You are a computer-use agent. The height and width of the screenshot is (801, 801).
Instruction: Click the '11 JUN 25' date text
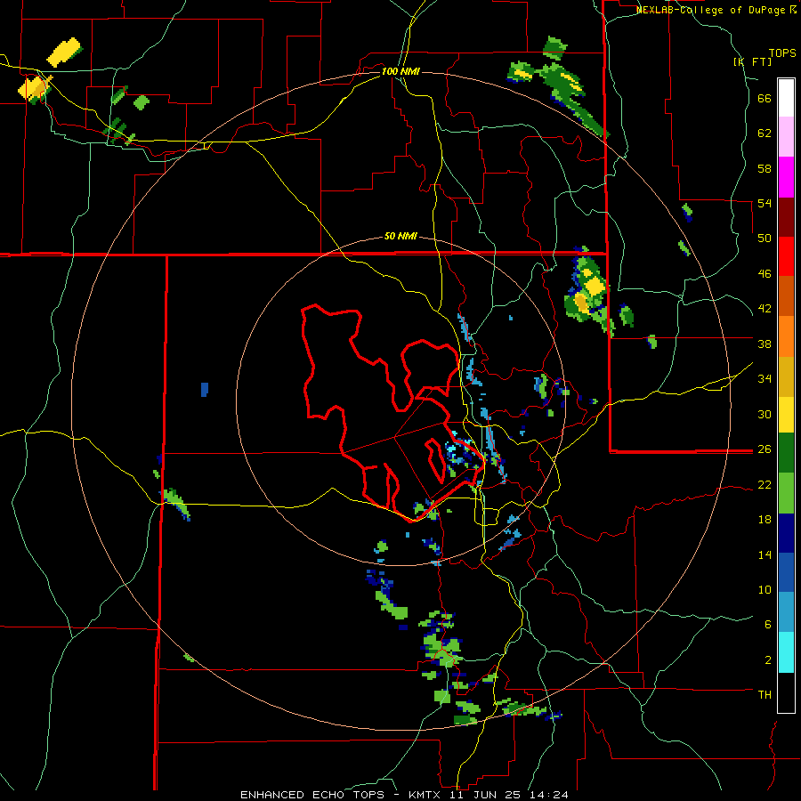[485, 795]
